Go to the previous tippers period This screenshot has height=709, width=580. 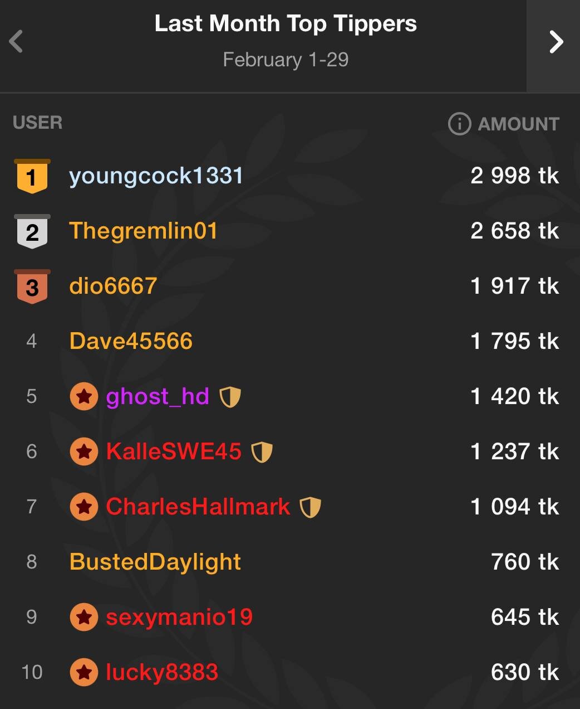coord(16,41)
